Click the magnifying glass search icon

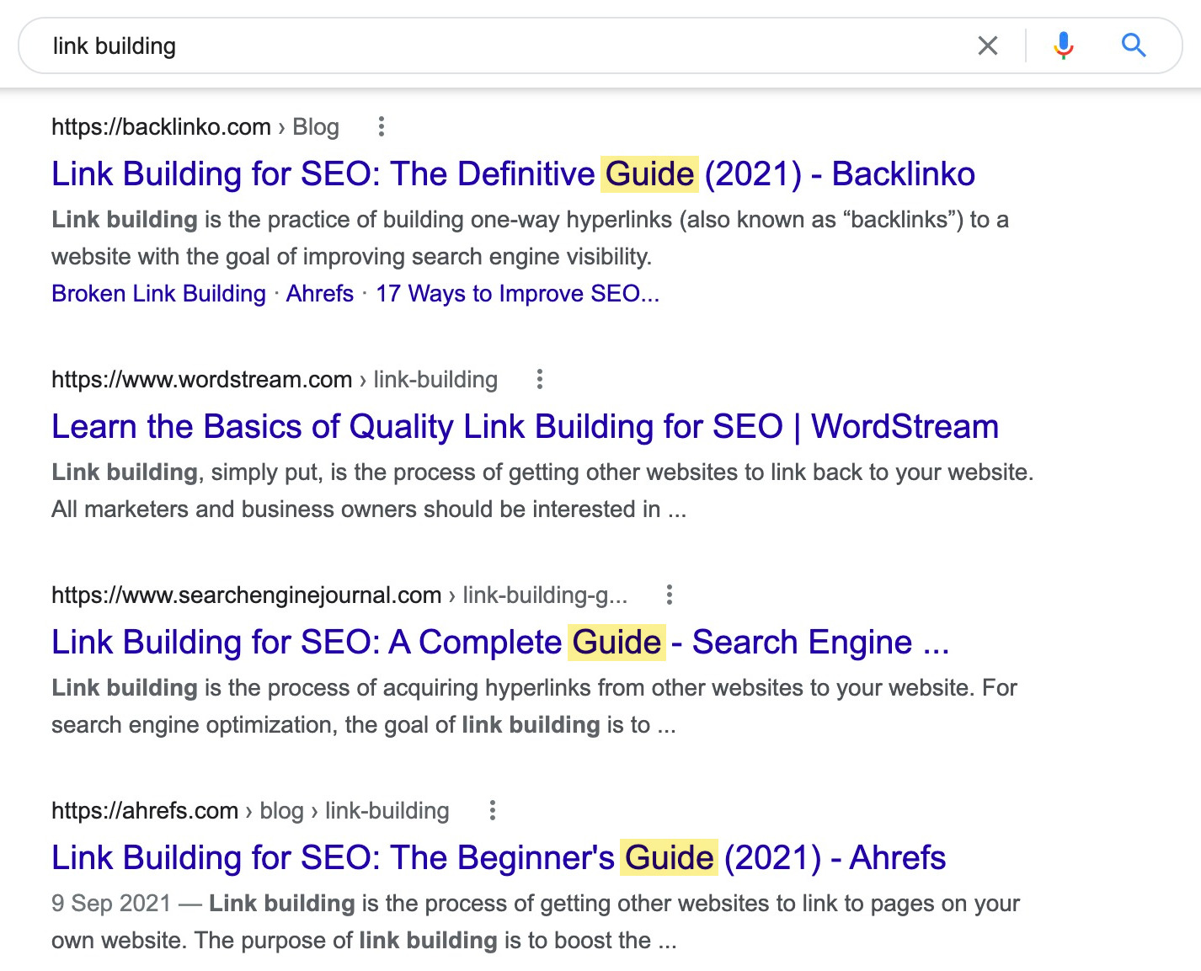click(x=1133, y=45)
